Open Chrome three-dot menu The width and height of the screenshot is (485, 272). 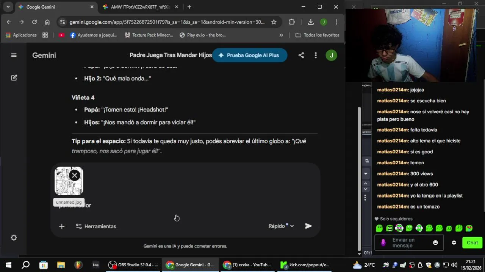click(x=336, y=22)
